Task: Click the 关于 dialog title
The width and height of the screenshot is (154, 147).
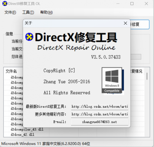Action: [x=28, y=23]
